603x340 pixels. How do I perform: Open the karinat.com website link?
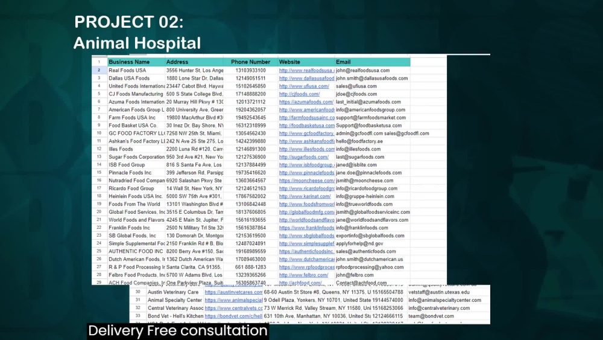coord(305,196)
